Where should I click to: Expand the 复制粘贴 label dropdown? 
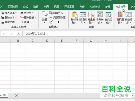tap(76, 23)
